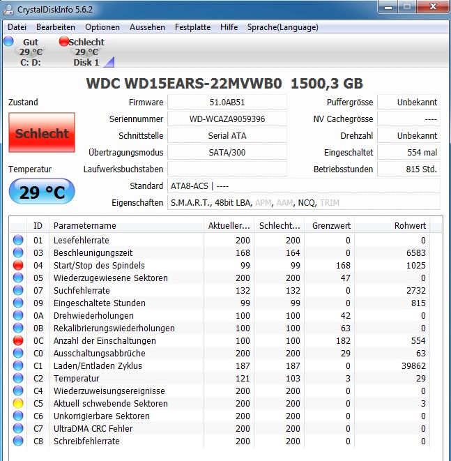The image size is (451, 461).
Task: Click the blue status orb beside Gut
Action: [9, 41]
